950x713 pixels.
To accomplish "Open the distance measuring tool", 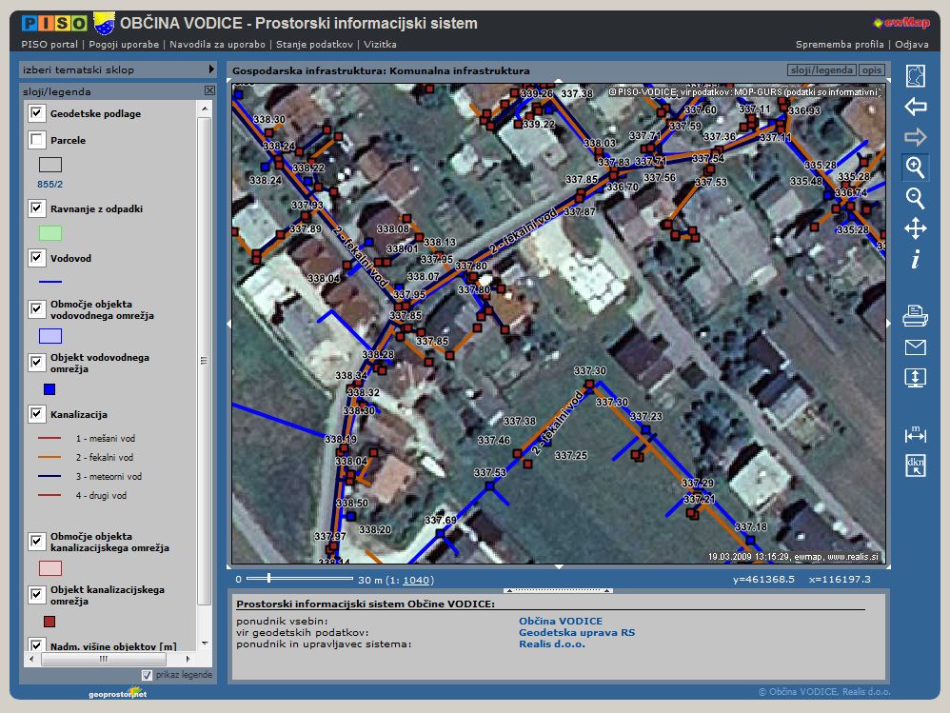I will 915,434.
